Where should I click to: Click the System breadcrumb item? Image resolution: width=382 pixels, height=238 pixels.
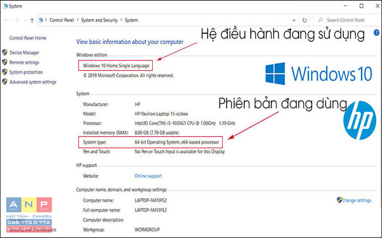[131, 20]
